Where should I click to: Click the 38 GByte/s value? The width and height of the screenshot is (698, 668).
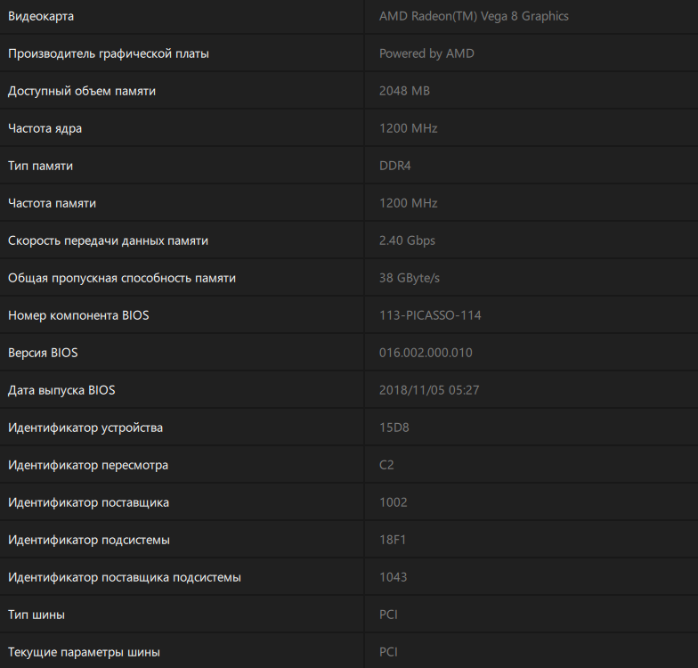pyautogui.click(x=410, y=278)
